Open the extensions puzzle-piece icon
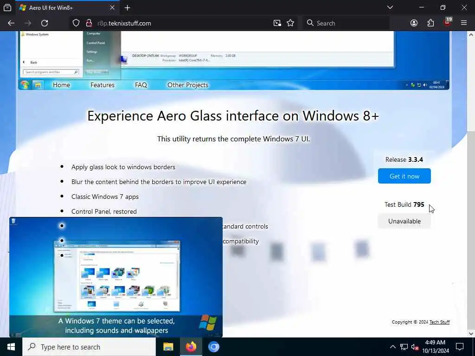 [430, 23]
